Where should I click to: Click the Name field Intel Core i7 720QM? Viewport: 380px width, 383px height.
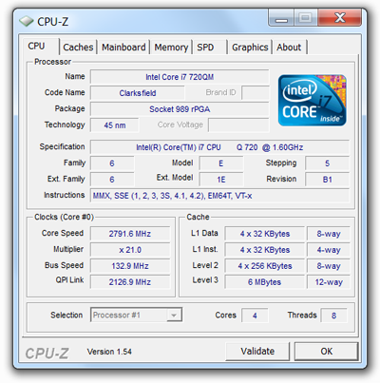click(180, 77)
